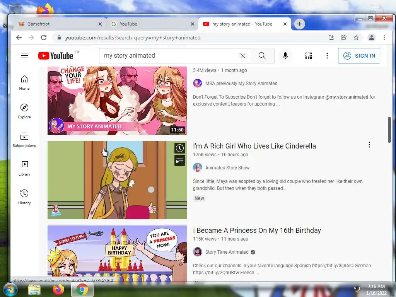Open Firefox from the taskbar
396x297 pixels.
58,289
